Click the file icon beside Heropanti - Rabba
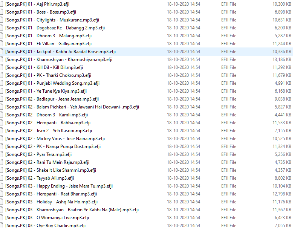Image resolution: width=306 pixels, height=232 pixels. (x=2, y=123)
